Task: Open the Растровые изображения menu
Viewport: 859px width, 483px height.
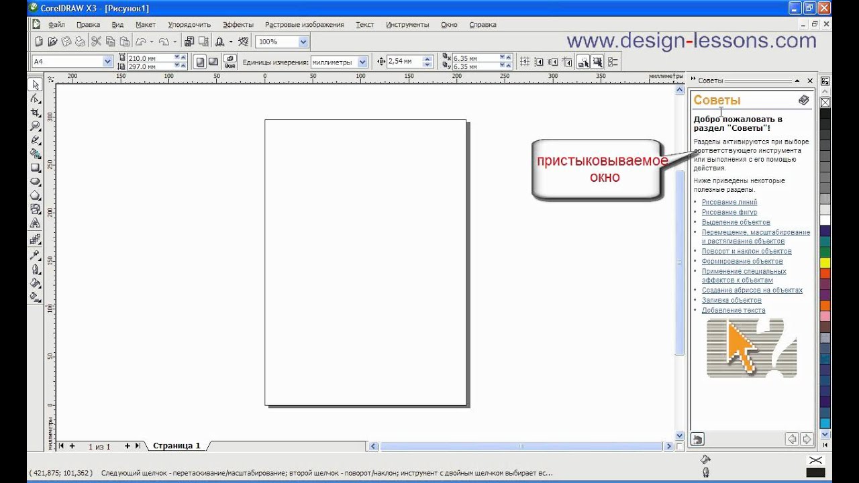Action: [x=304, y=25]
